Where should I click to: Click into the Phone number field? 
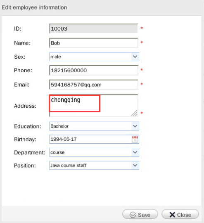(x=94, y=70)
